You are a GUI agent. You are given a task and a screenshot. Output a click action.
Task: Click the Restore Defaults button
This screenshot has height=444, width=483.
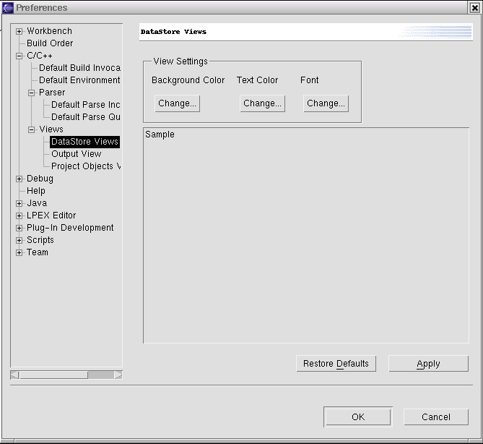pos(336,364)
